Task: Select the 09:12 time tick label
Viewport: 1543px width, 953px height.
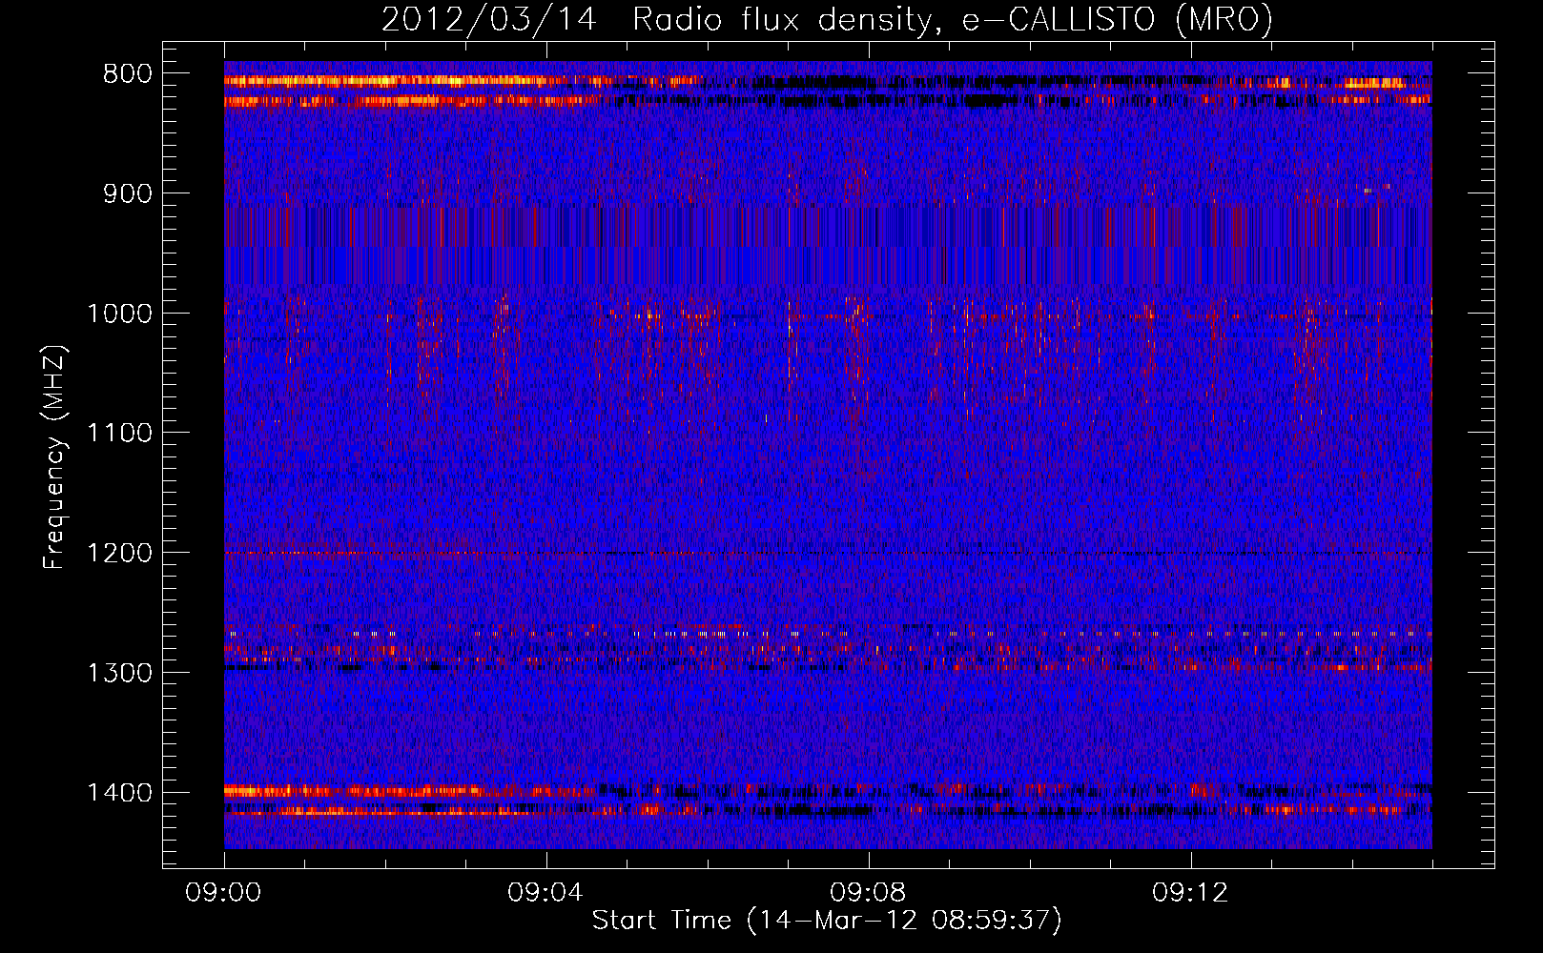Action: [x=1191, y=893]
